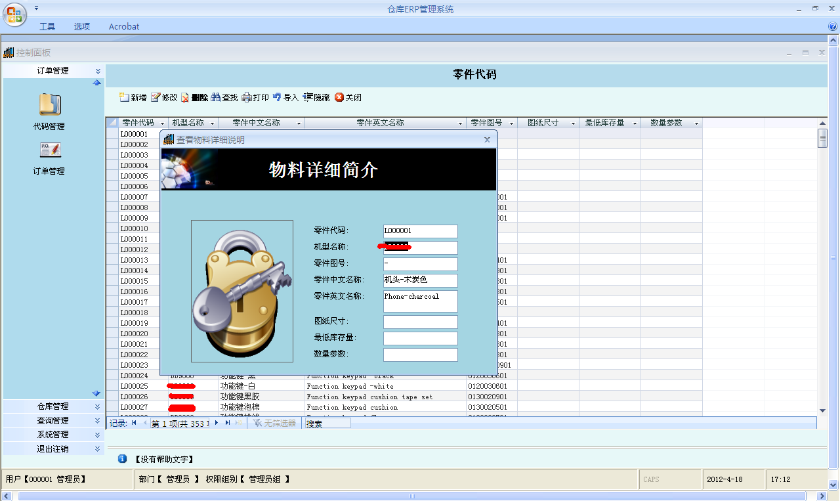Click the 数量参数 input field

[420, 355]
